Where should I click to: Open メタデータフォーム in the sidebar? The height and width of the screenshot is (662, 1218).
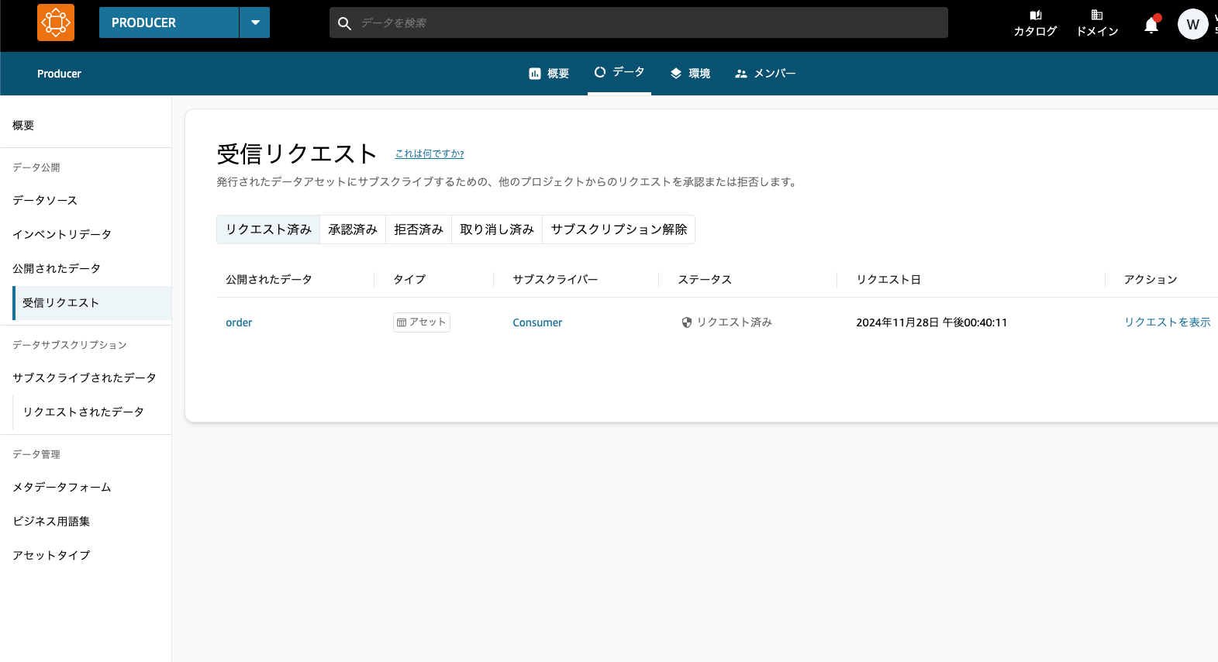tap(62, 487)
